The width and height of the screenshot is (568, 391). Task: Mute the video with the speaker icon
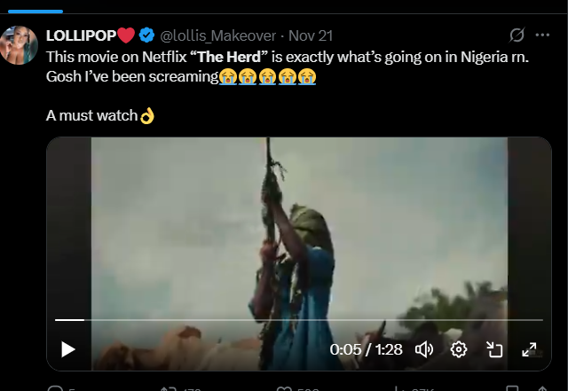point(424,349)
